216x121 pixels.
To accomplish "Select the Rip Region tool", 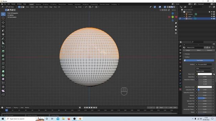I will point(3,95).
